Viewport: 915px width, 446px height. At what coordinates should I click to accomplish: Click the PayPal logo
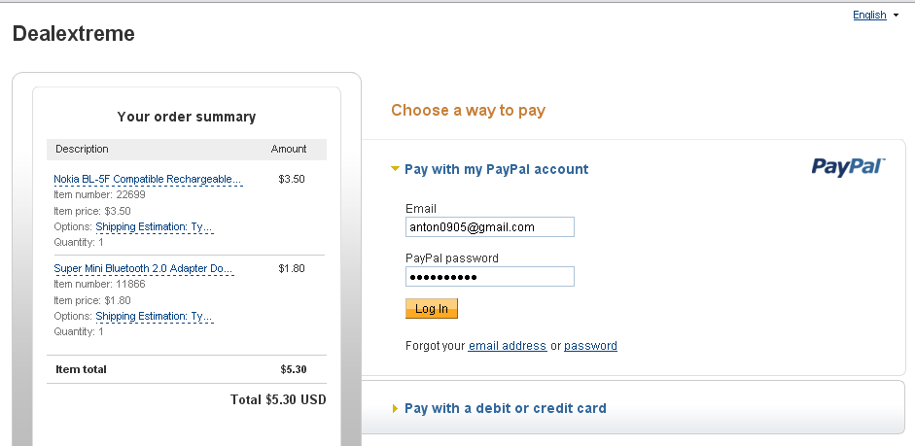coord(848,166)
